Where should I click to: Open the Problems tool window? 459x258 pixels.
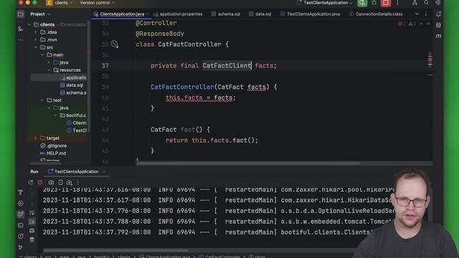(x=21, y=236)
